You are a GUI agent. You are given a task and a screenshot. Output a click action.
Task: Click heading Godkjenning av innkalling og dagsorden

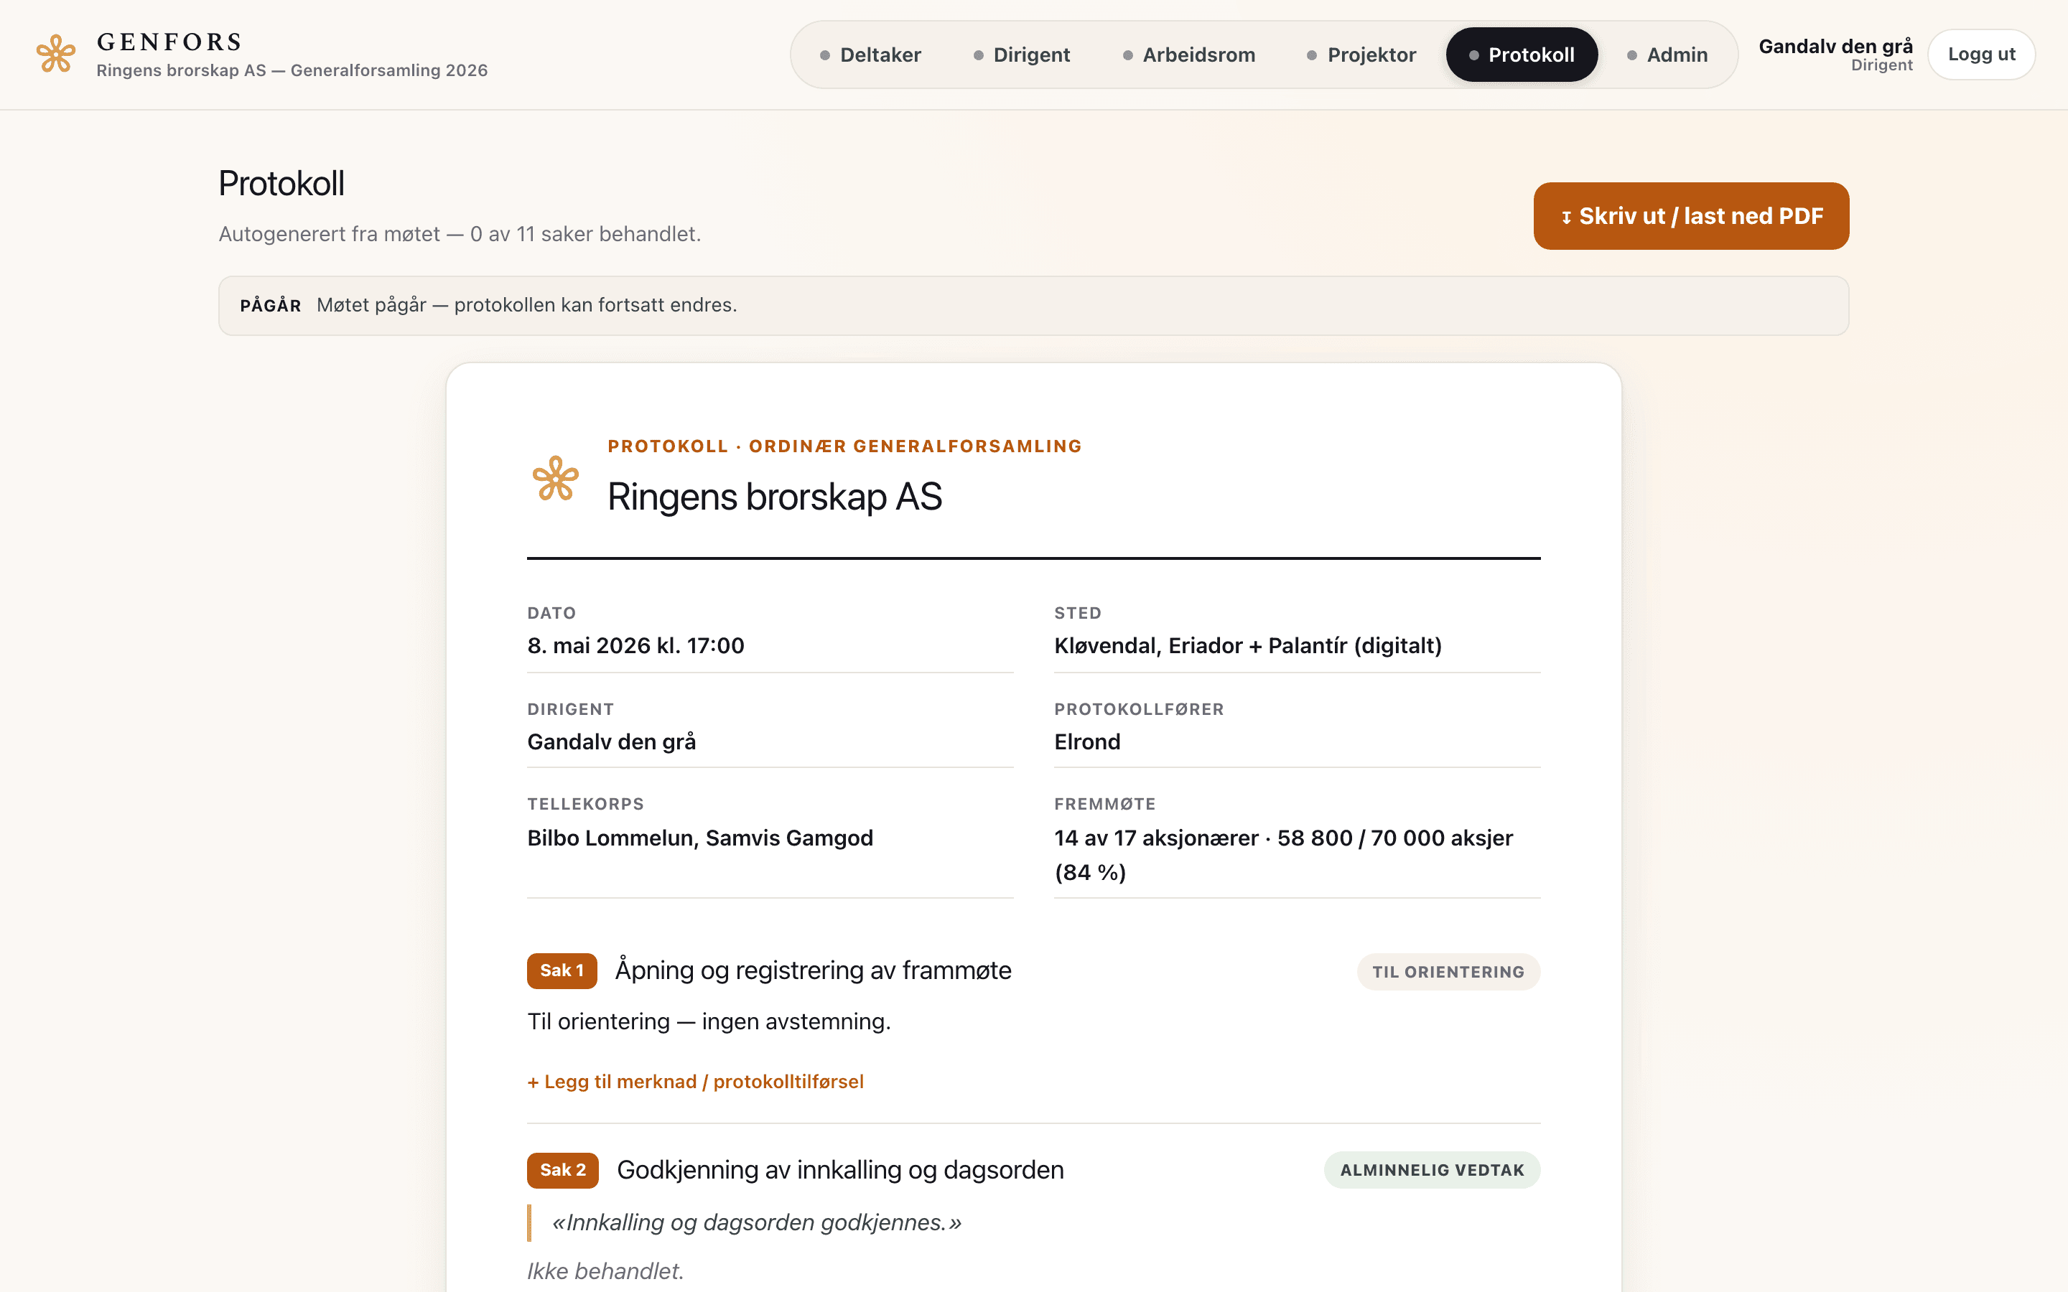tap(840, 1170)
